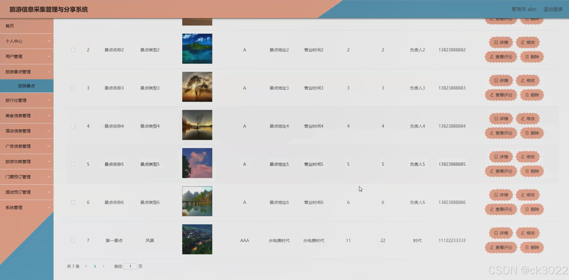
Task: Click the 详情 icon button for row 6
Action: coord(501,195)
